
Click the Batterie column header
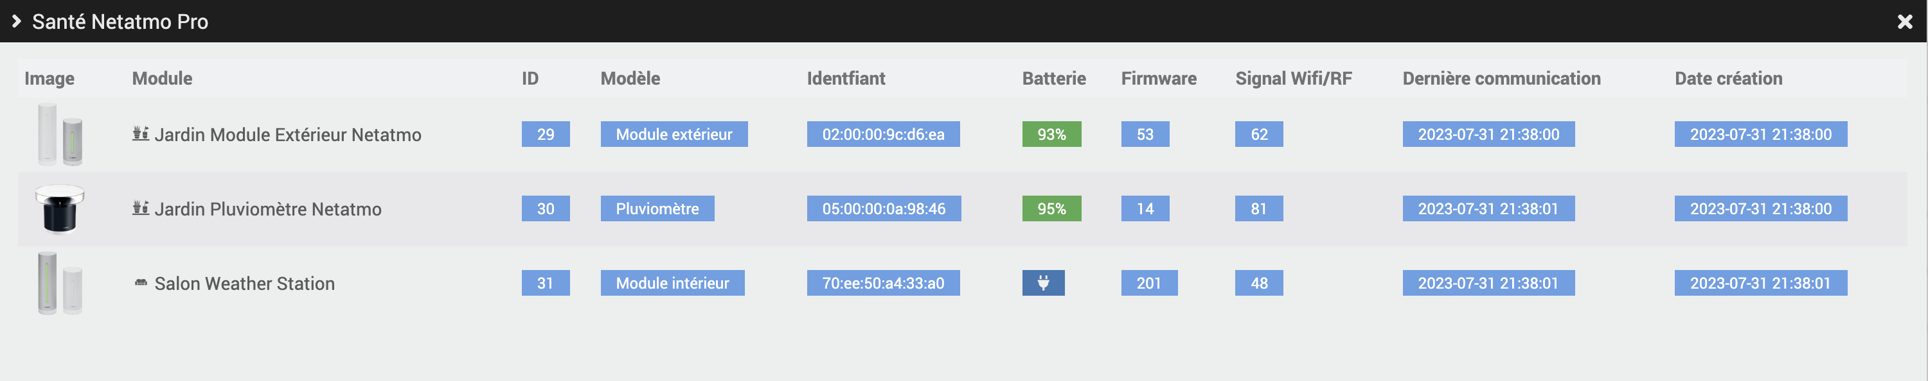pyautogui.click(x=1053, y=78)
